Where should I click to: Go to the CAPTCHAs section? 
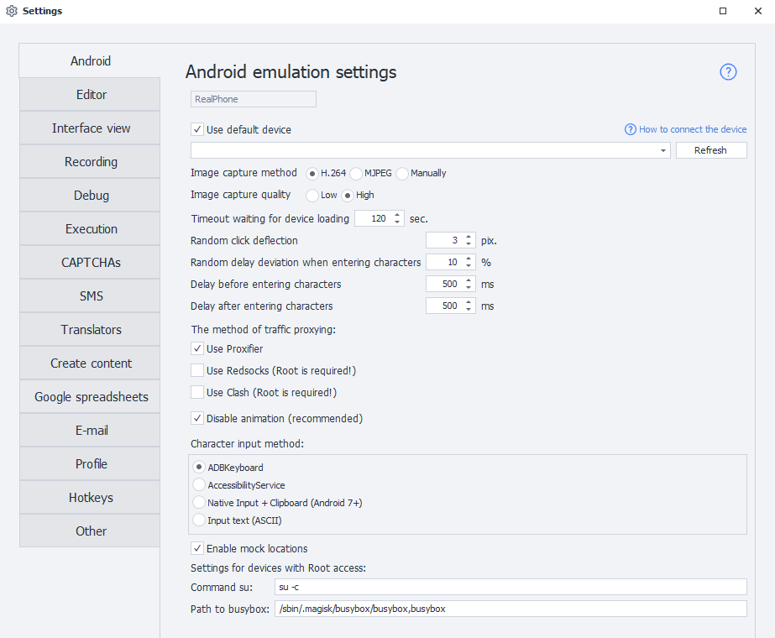(x=89, y=262)
